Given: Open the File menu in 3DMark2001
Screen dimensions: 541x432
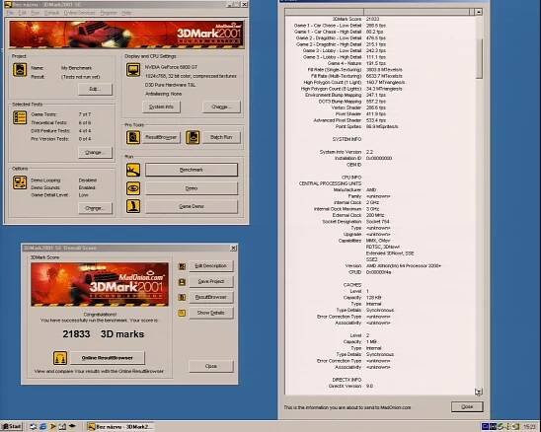Looking at the screenshot, I should (x=10, y=13).
